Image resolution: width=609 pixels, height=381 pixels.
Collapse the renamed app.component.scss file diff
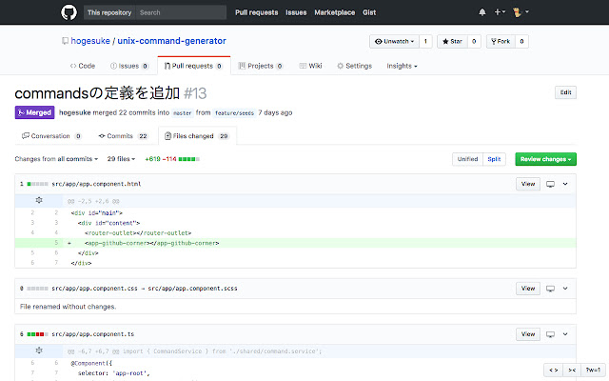(565, 289)
